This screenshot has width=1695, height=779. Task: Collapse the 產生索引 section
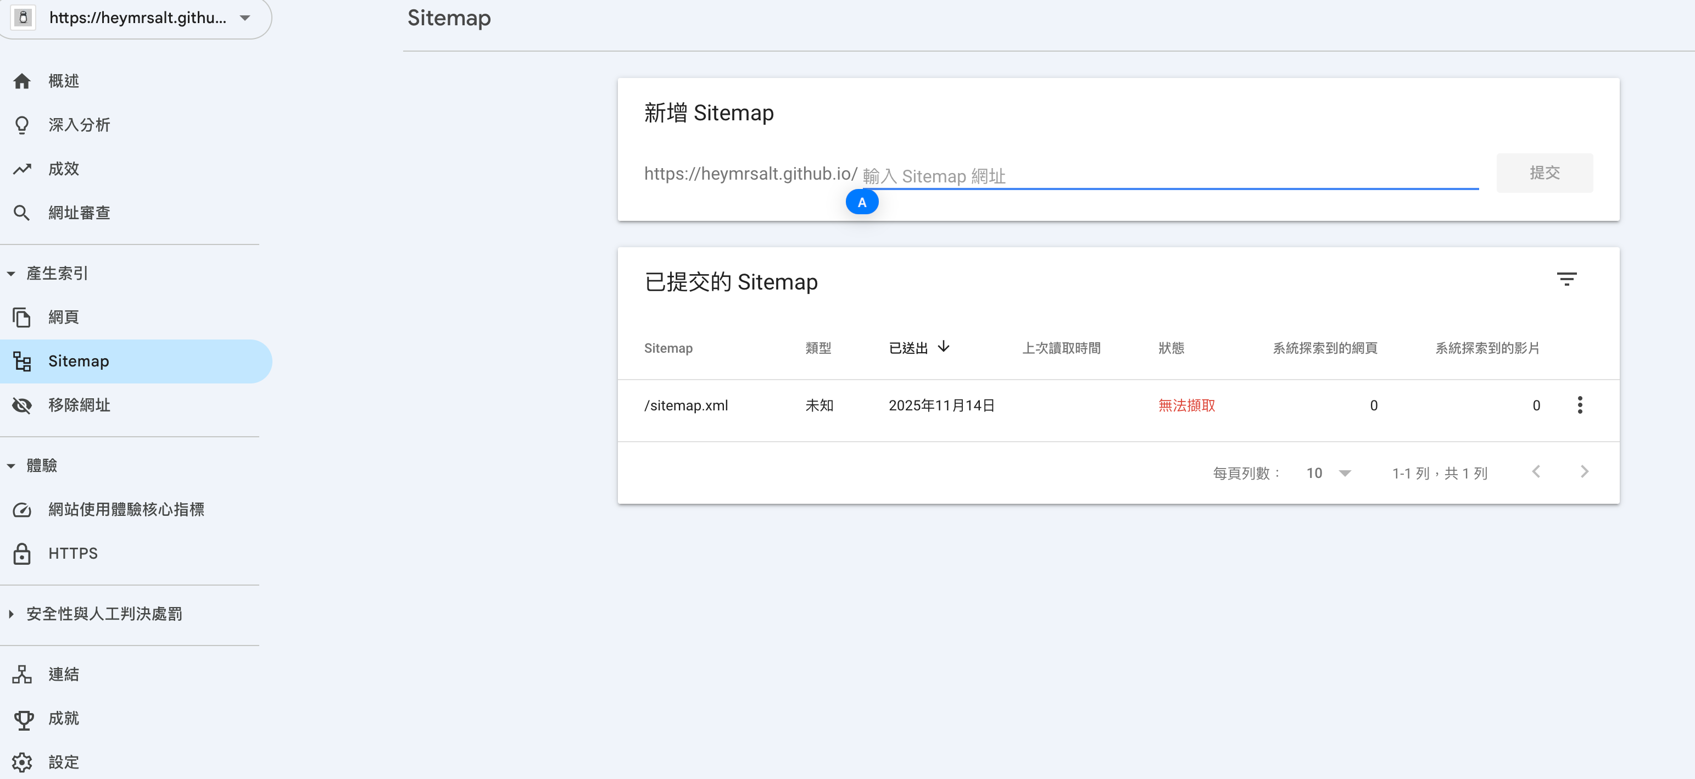click(10, 272)
